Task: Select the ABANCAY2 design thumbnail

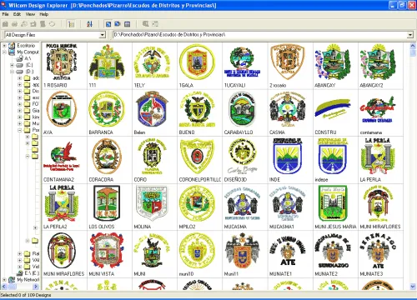Action: [378, 62]
